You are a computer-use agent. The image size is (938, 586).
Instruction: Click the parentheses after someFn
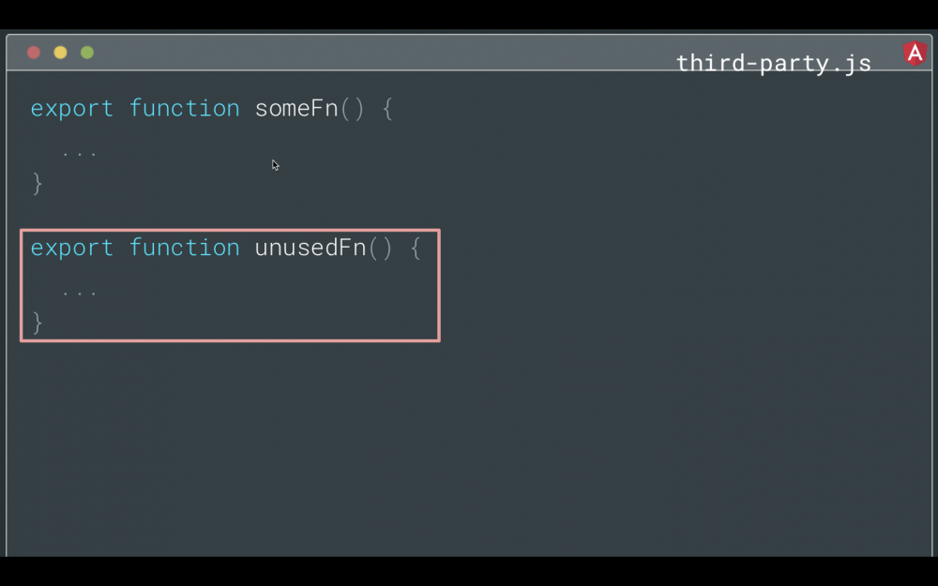tap(352, 109)
